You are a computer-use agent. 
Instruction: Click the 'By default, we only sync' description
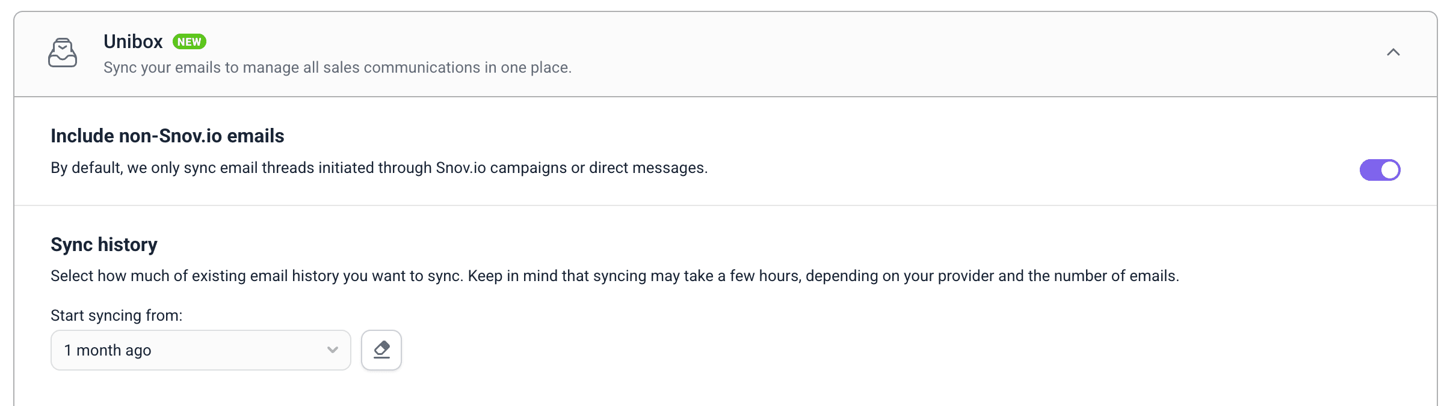click(379, 168)
